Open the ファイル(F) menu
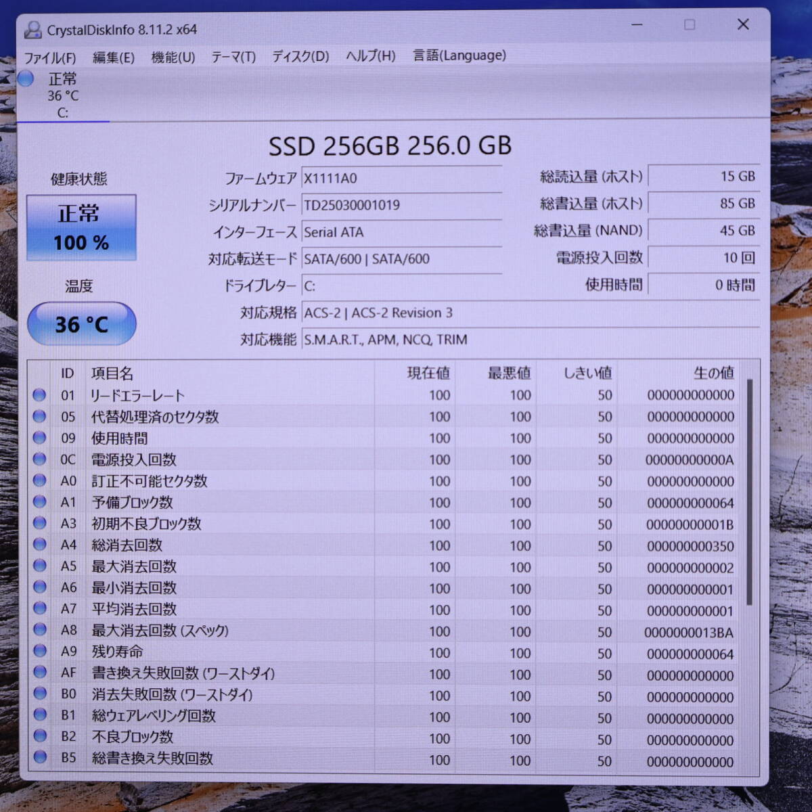This screenshot has width=812, height=812. tap(50, 57)
